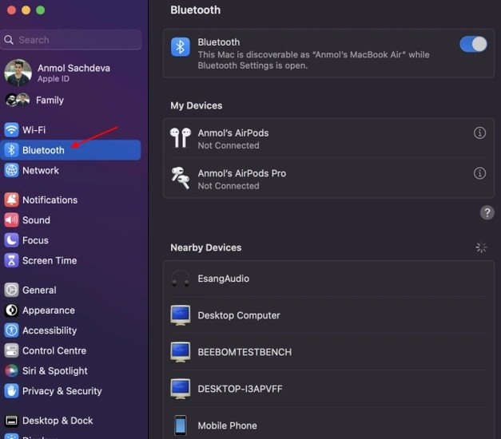The width and height of the screenshot is (501, 439).
Task: Click the Focus moon icon
Action: click(x=11, y=240)
